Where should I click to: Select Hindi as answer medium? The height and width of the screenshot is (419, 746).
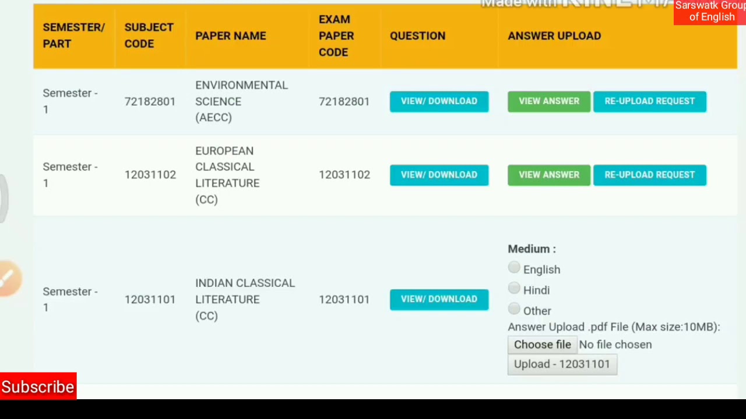(514, 289)
